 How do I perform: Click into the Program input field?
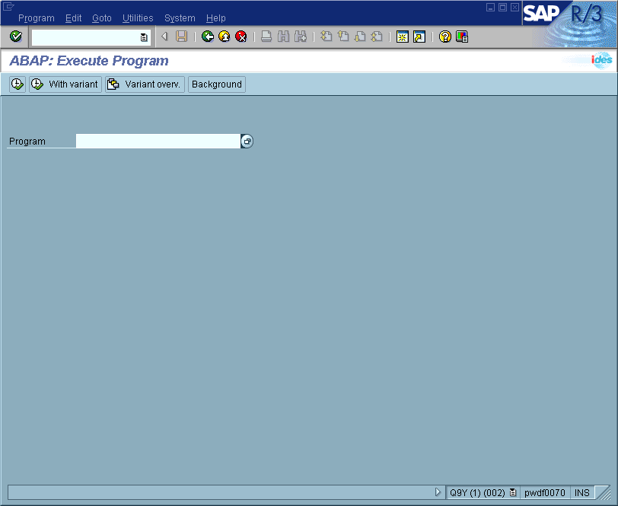[x=158, y=142]
